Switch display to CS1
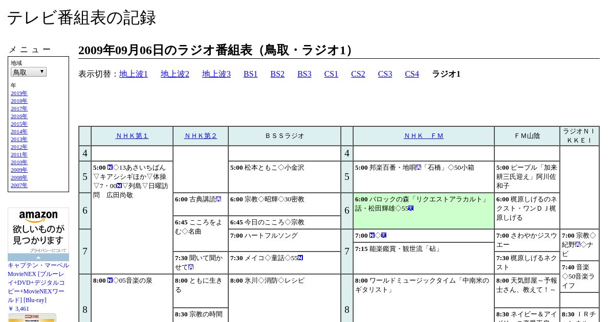This screenshot has height=322, width=614. (x=331, y=74)
